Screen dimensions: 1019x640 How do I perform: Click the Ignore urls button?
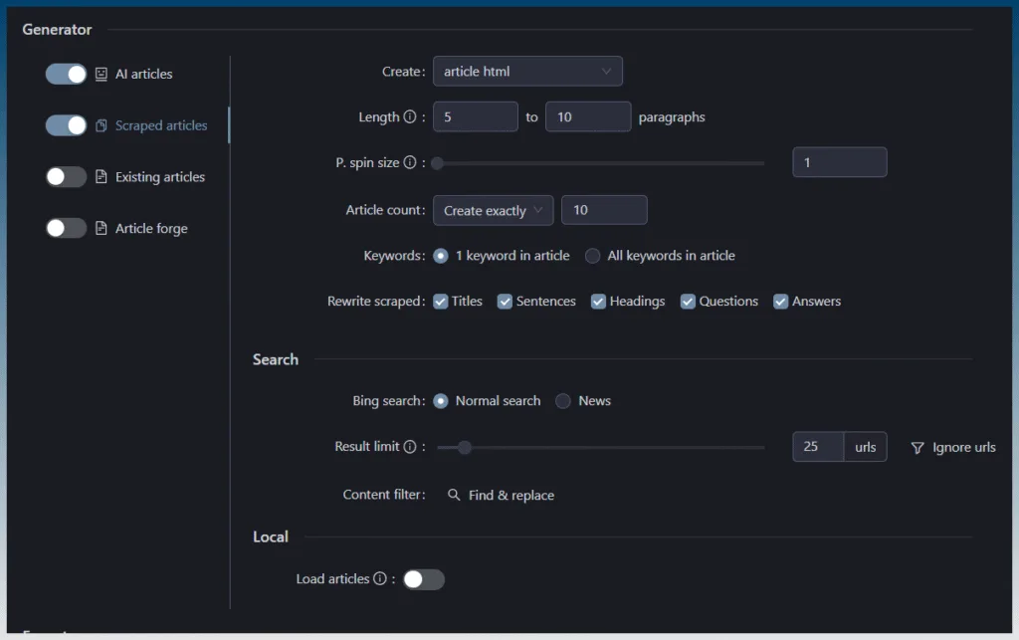coord(952,448)
